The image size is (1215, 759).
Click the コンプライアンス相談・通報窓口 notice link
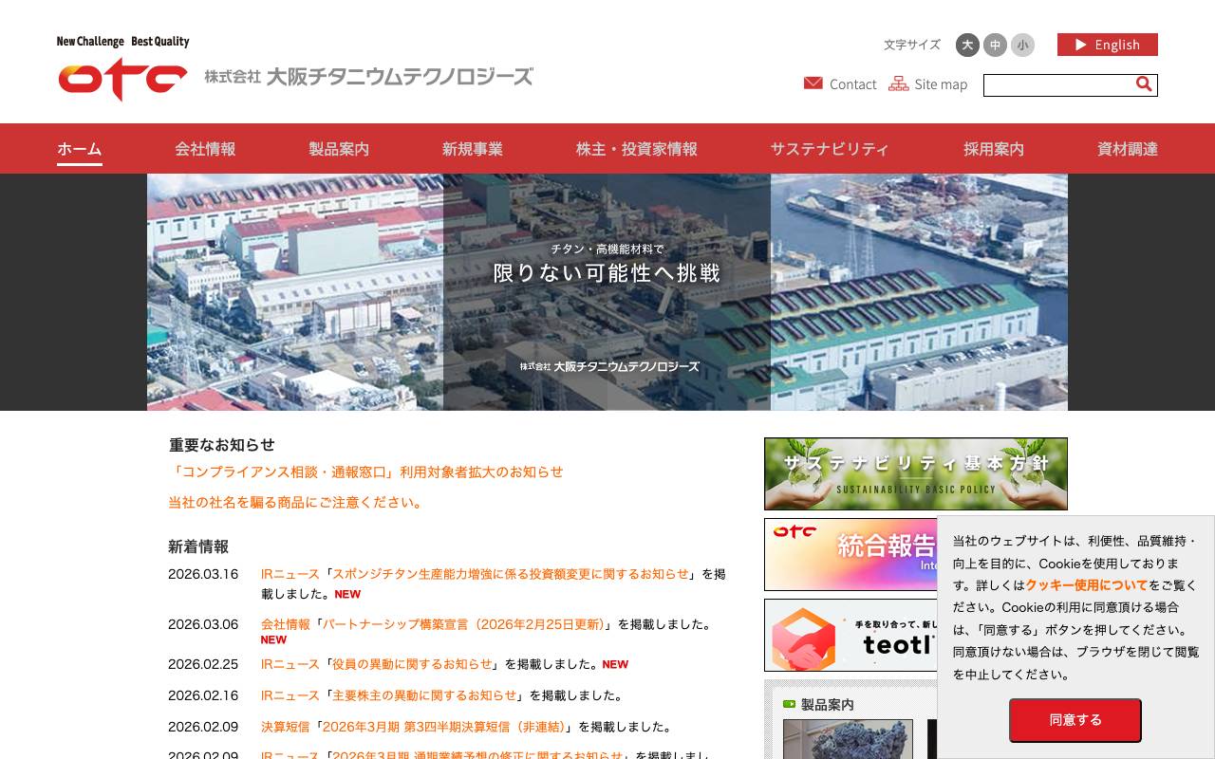tap(364, 472)
